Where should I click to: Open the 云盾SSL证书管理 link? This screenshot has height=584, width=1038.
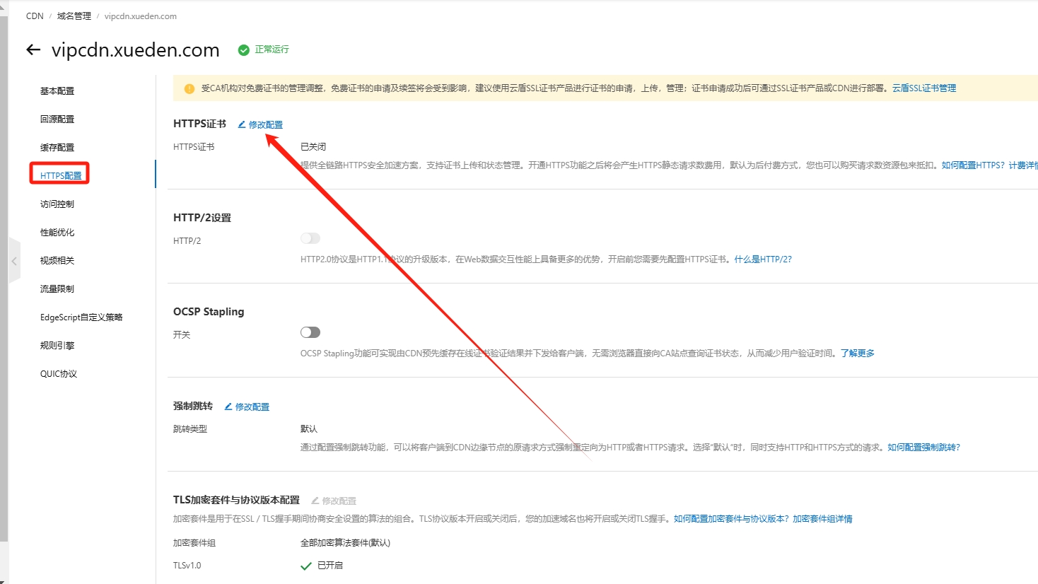click(923, 88)
